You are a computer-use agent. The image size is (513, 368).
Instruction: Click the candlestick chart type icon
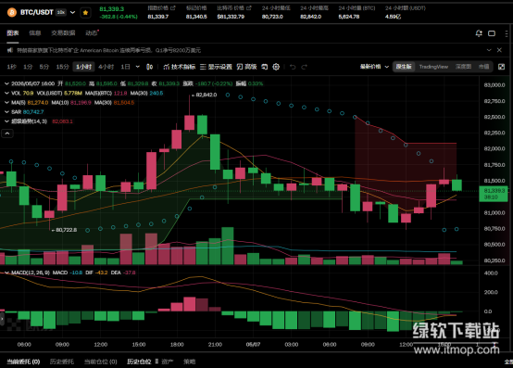pos(149,67)
